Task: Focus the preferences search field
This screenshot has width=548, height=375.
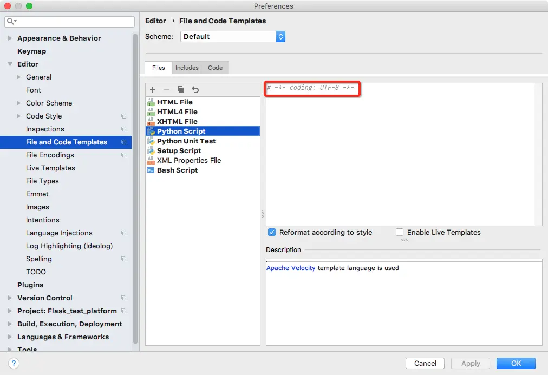Action: coord(69,22)
